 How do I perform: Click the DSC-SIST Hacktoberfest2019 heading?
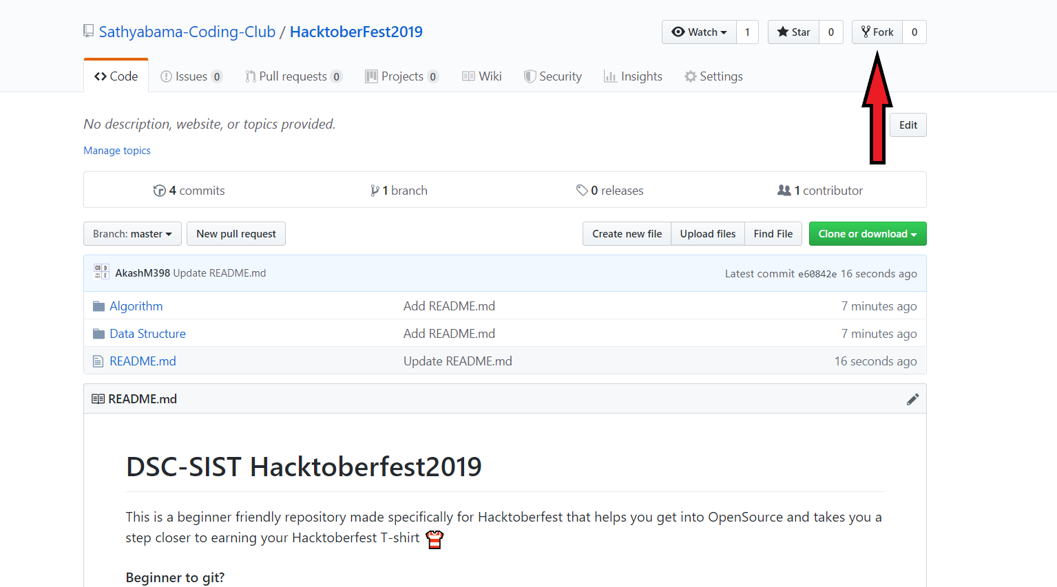click(304, 467)
